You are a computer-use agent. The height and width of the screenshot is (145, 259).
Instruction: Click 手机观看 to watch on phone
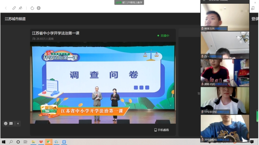162,130
